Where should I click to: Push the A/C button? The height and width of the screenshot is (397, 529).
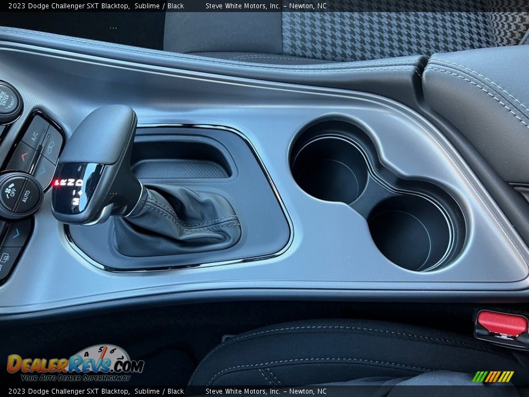click(x=35, y=133)
